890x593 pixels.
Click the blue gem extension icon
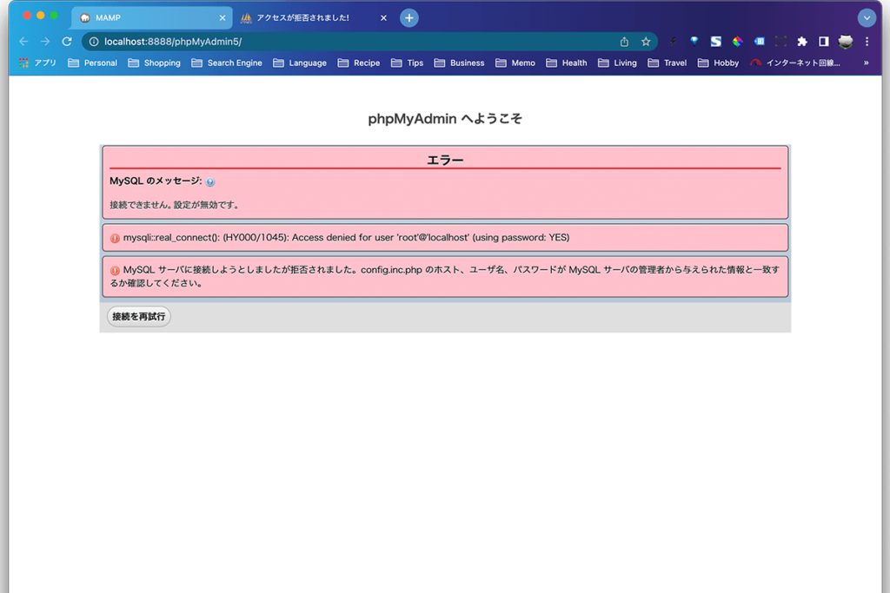pos(694,41)
